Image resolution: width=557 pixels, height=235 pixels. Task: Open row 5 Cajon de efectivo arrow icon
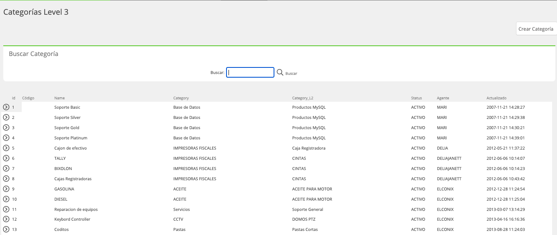click(x=6, y=148)
